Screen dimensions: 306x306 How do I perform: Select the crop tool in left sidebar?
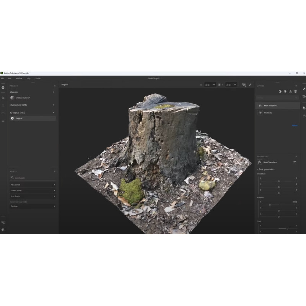(x=3, y=98)
